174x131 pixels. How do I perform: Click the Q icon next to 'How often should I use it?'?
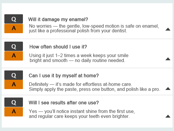pos(14,46)
